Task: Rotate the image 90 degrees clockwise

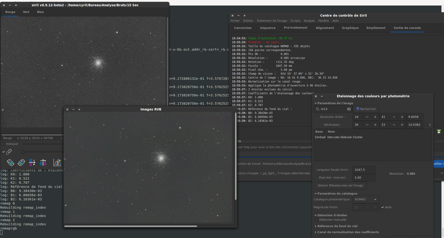Action: [21, 163]
